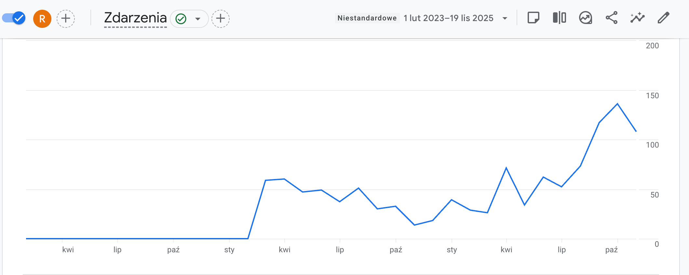Image resolution: width=689 pixels, height=275 pixels.
Task: Click the pencil edit report icon
Action: (663, 18)
